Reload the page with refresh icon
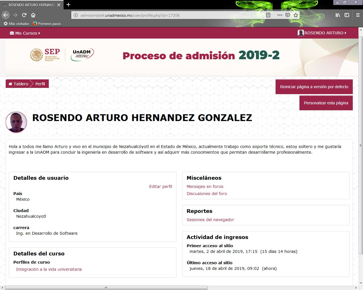This screenshot has height=290, width=363. [x=24, y=15]
